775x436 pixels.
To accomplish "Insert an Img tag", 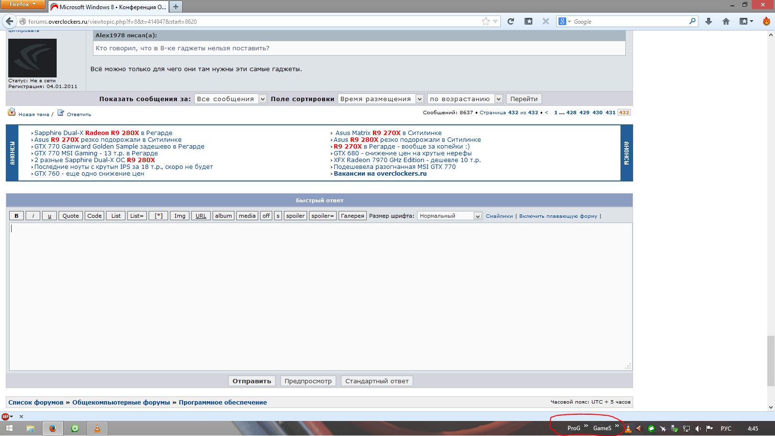I will tap(180, 216).
